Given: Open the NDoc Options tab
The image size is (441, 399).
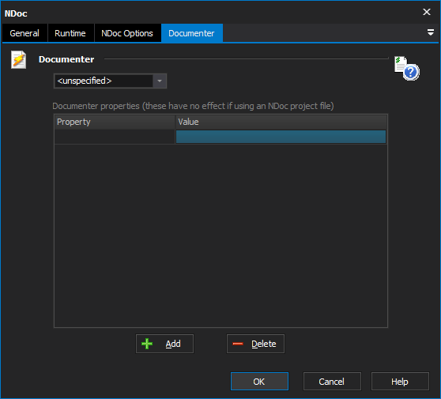Looking at the screenshot, I should pyautogui.click(x=127, y=33).
